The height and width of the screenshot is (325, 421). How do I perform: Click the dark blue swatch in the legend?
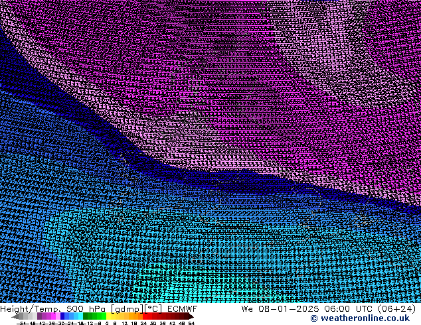pos(62,316)
